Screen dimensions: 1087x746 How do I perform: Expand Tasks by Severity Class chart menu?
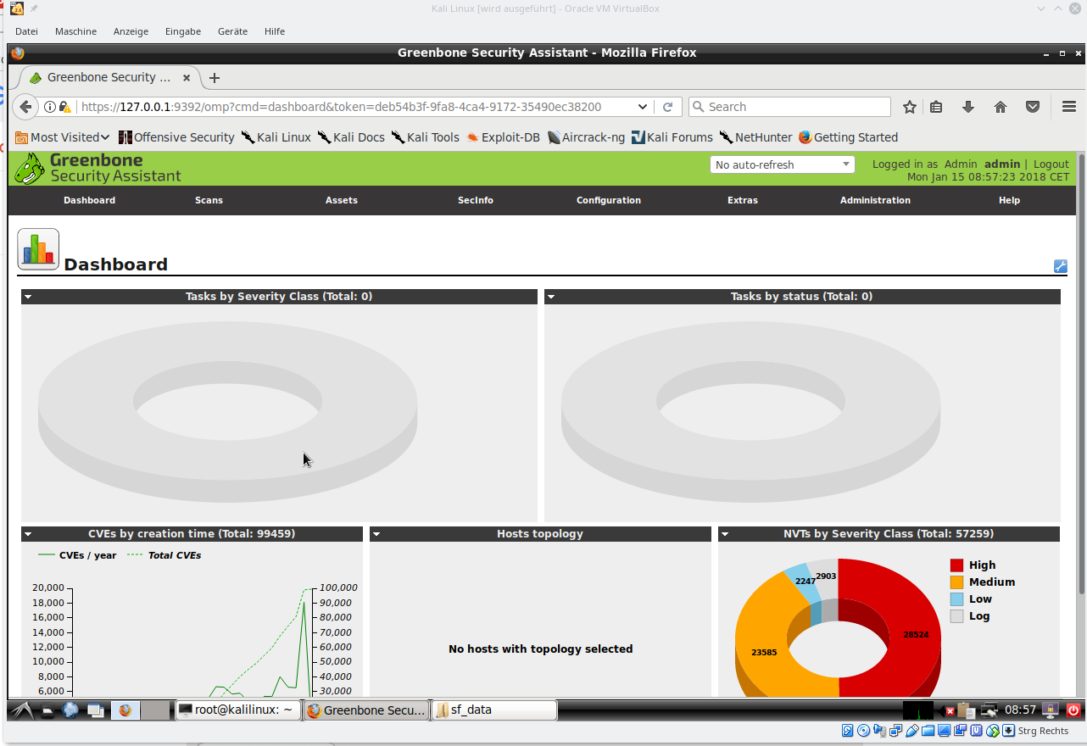pyautogui.click(x=28, y=297)
